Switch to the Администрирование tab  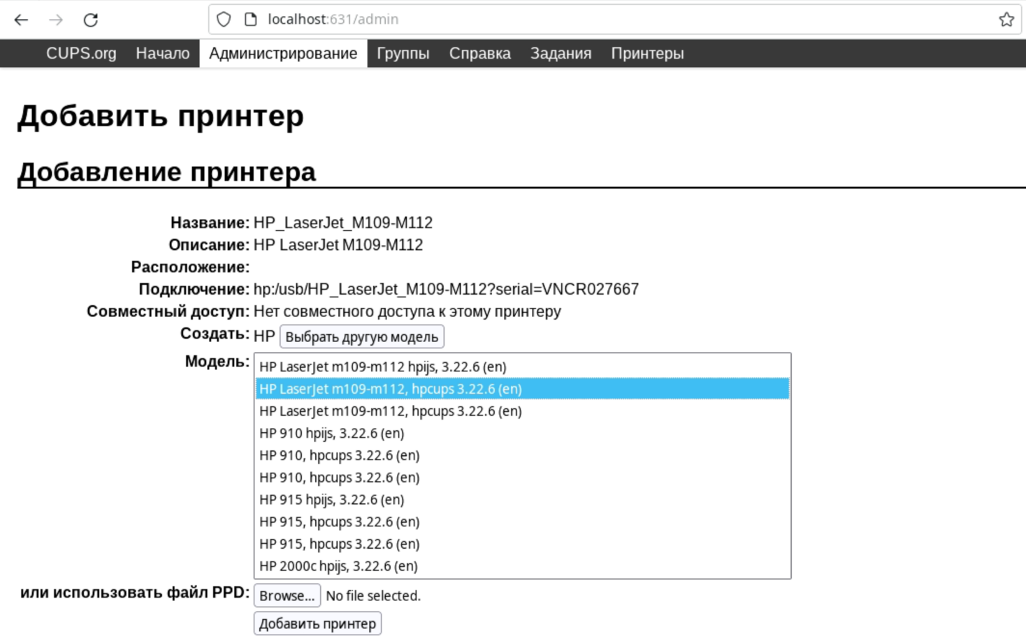[283, 54]
